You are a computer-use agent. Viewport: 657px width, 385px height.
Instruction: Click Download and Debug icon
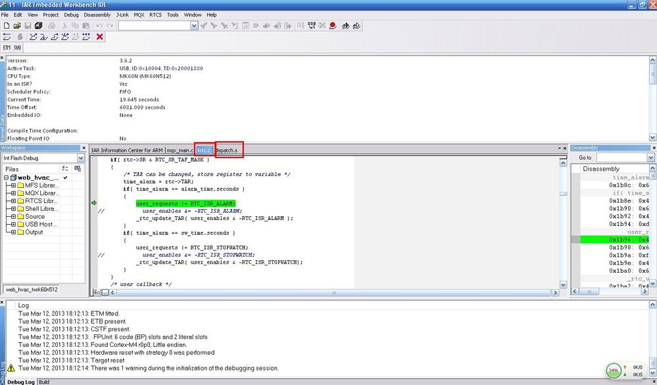coord(346,26)
